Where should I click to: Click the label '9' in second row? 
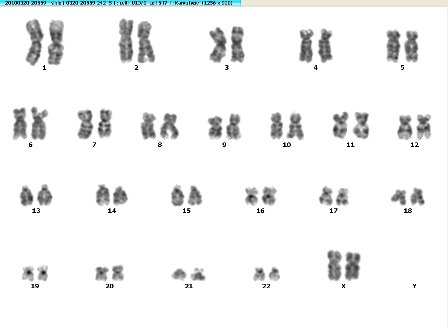tap(225, 145)
